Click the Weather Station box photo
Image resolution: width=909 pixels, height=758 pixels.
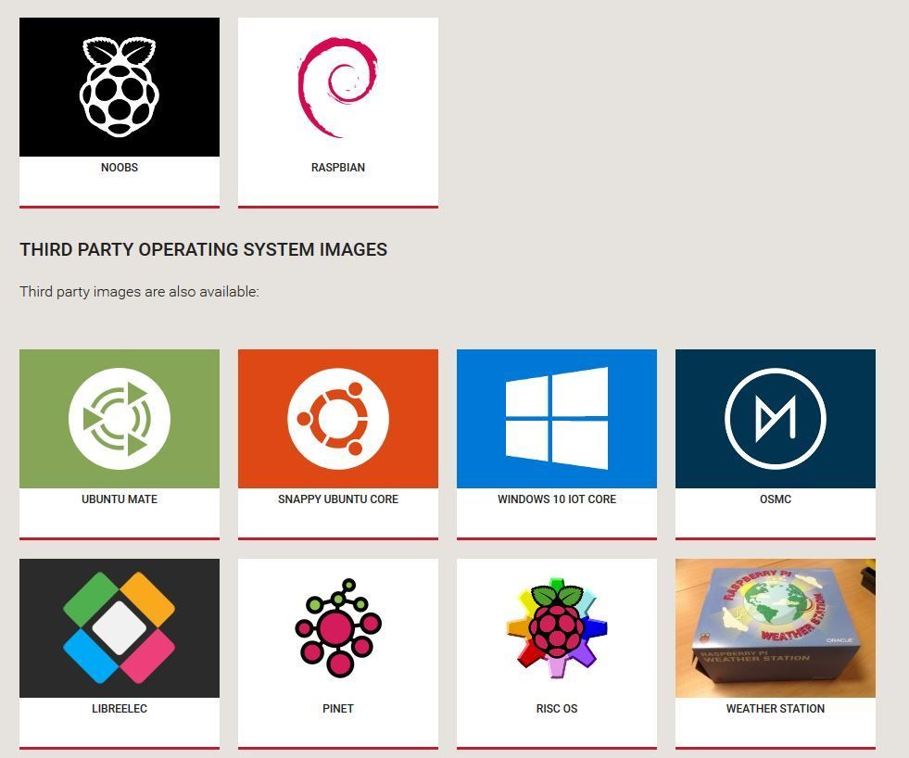775,627
